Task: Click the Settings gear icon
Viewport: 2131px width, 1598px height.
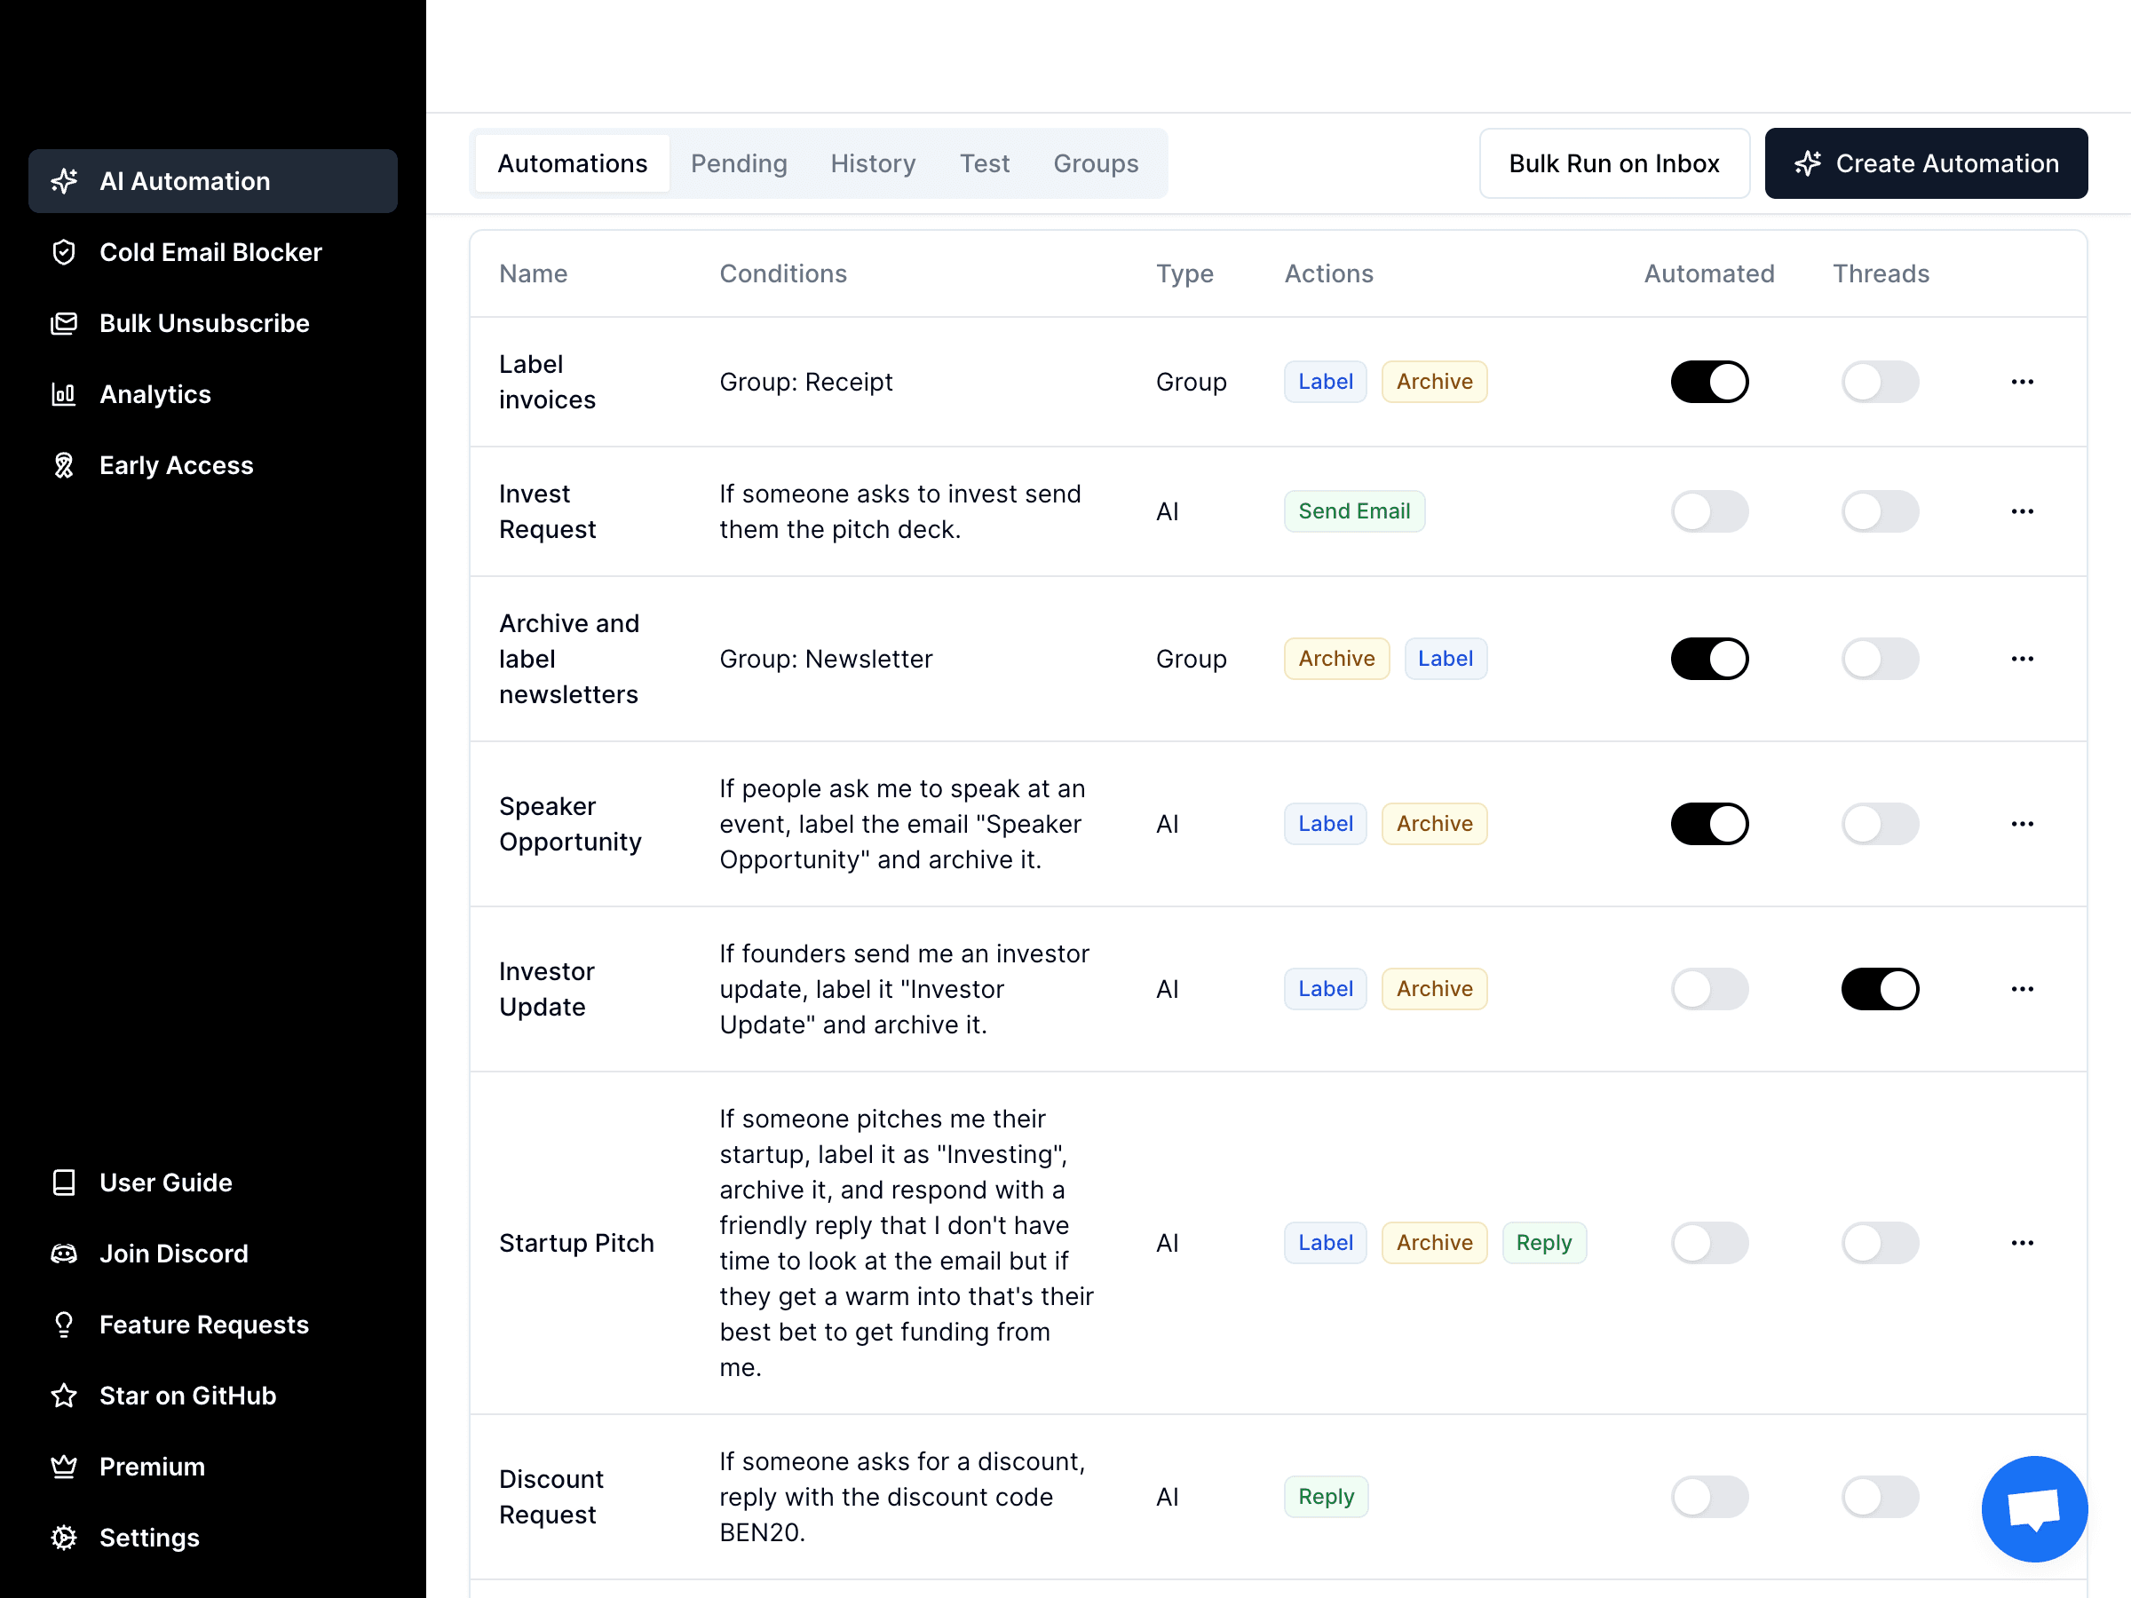Action: coord(64,1539)
